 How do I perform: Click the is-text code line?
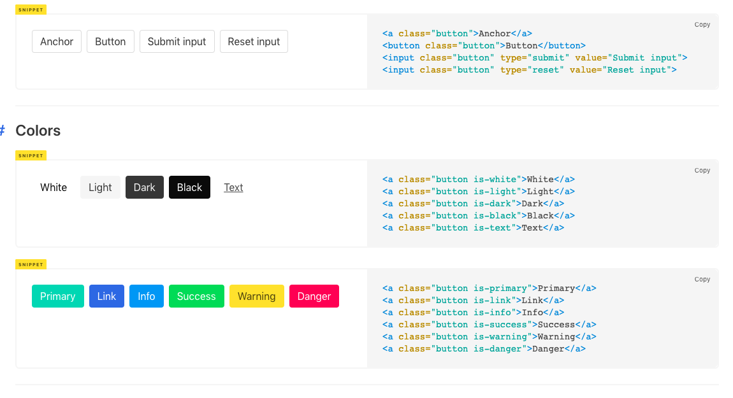coord(473,228)
